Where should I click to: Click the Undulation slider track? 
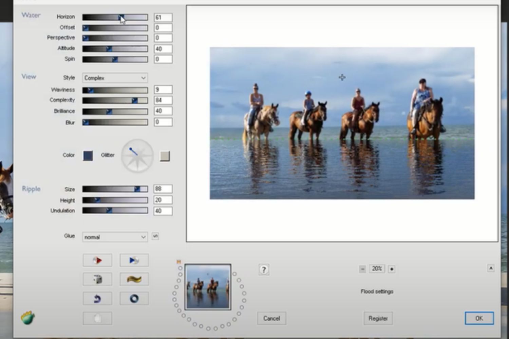115,211
